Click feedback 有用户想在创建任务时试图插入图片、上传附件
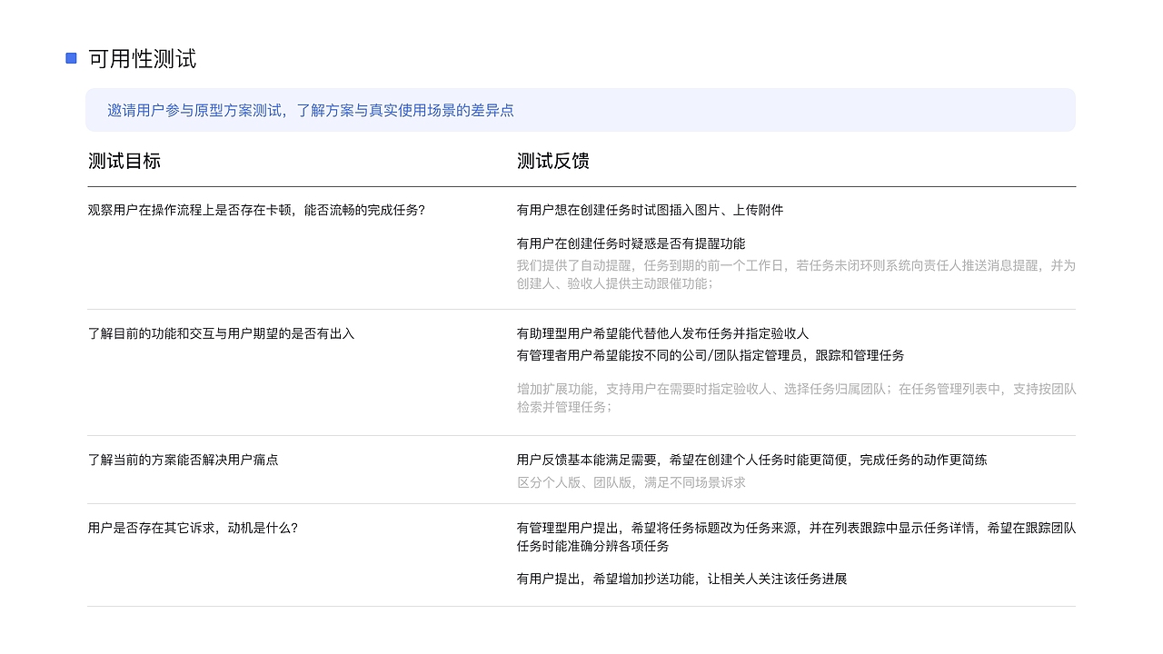 tap(650, 210)
